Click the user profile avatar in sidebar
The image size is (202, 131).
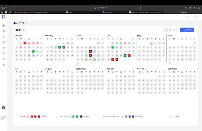[x=4, y=107]
